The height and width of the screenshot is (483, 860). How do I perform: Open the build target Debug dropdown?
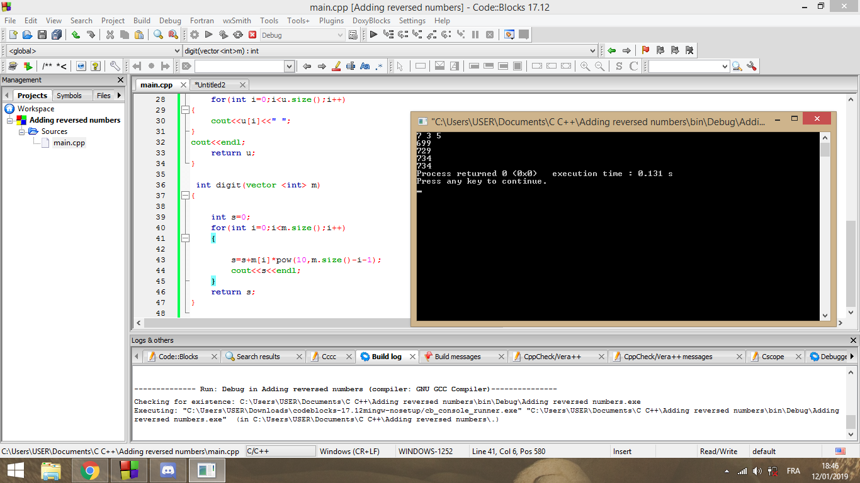coord(340,35)
